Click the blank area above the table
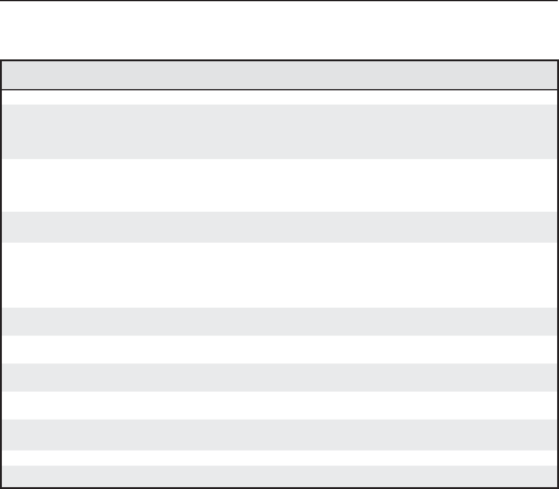Screen dimensions: 559x489 (279, 31)
